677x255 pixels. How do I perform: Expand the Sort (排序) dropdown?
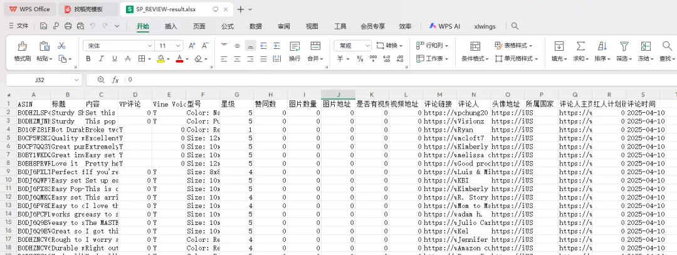pyautogui.click(x=602, y=59)
